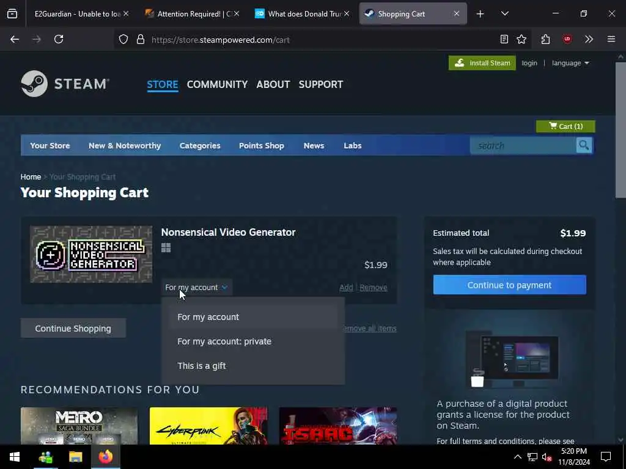The image size is (626, 469).
Task: Click the login link
Action: (x=529, y=63)
